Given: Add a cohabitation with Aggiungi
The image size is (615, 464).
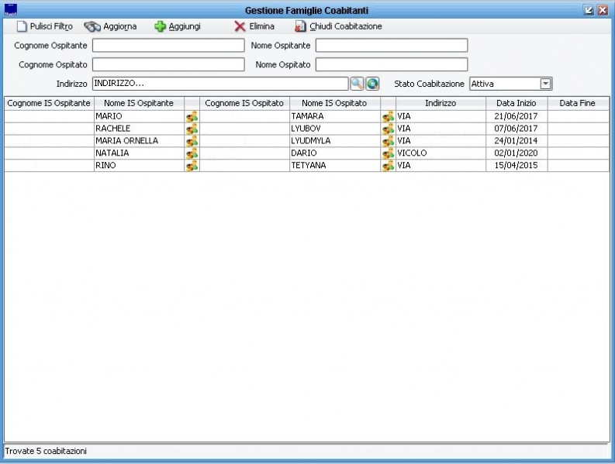Looking at the screenshot, I should pyautogui.click(x=178, y=26).
